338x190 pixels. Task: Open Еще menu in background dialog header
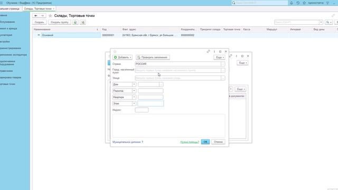(242, 63)
